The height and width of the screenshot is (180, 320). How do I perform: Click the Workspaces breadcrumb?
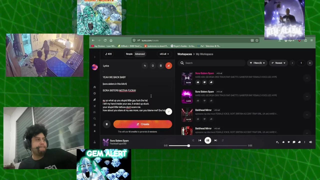tap(185, 54)
